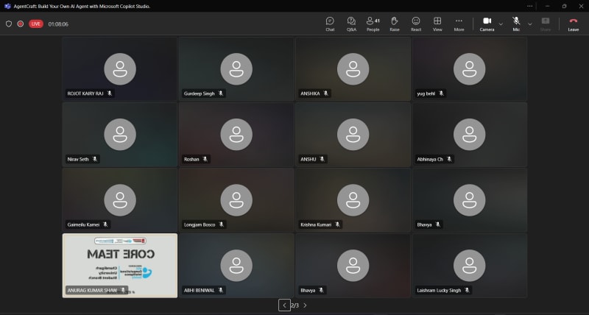Click the meeting timer 01:08:06

(x=58, y=24)
